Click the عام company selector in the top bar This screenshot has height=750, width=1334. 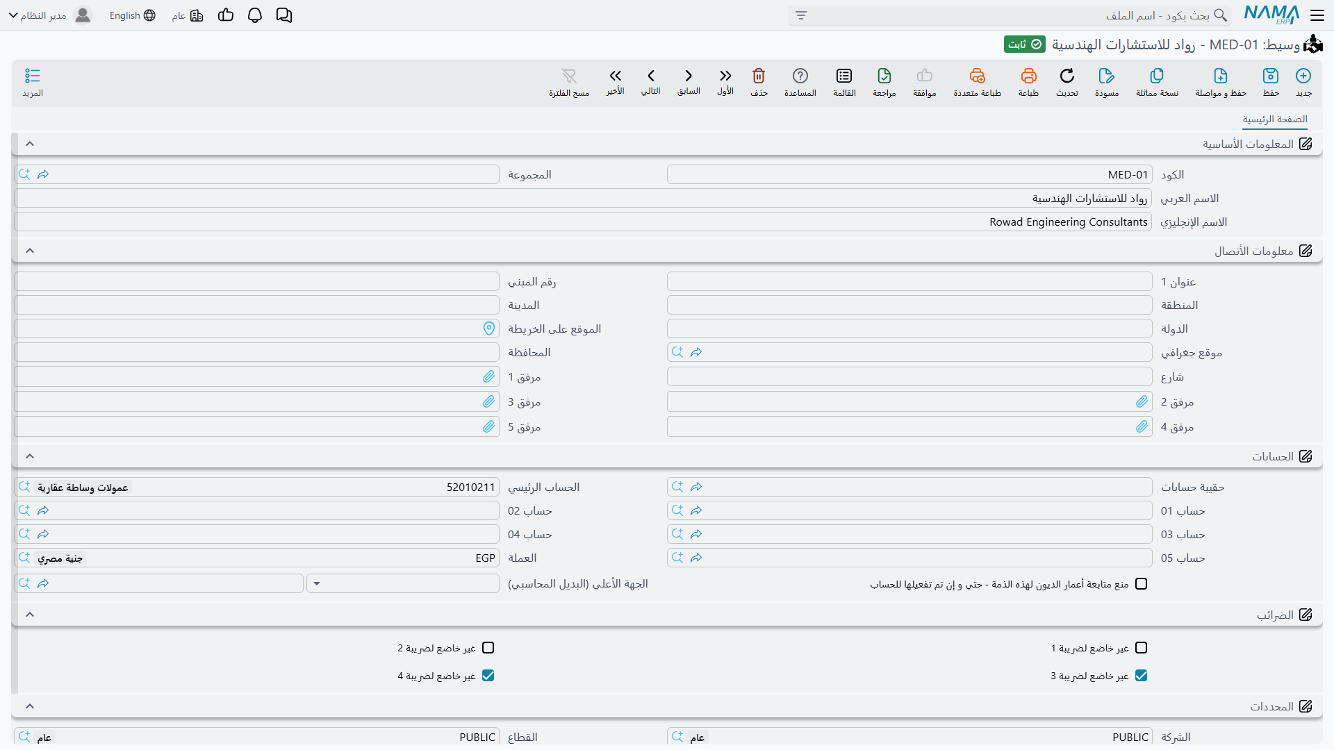[x=188, y=15]
